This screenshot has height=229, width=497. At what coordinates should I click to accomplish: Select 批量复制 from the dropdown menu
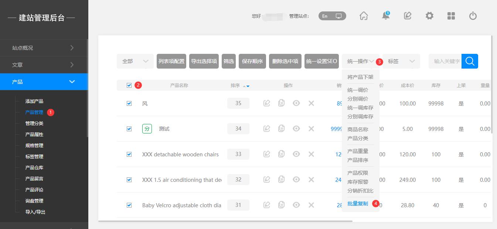click(357, 204)
